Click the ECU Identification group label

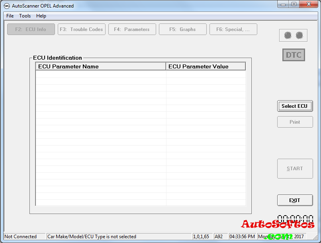point(57,58)
